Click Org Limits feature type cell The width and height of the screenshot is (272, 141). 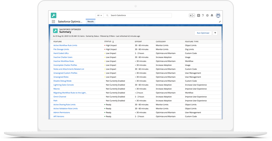point(189,49)
